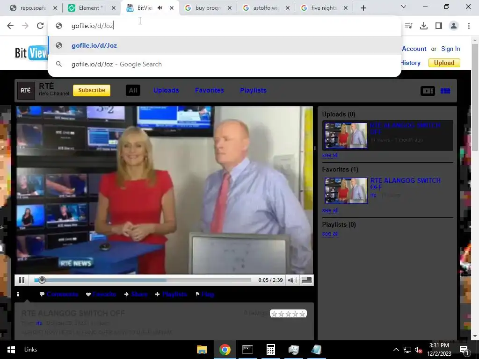The height and width of the screenshot is (359, 479).
Task: Open the Share option
Action: click(136, 294)
